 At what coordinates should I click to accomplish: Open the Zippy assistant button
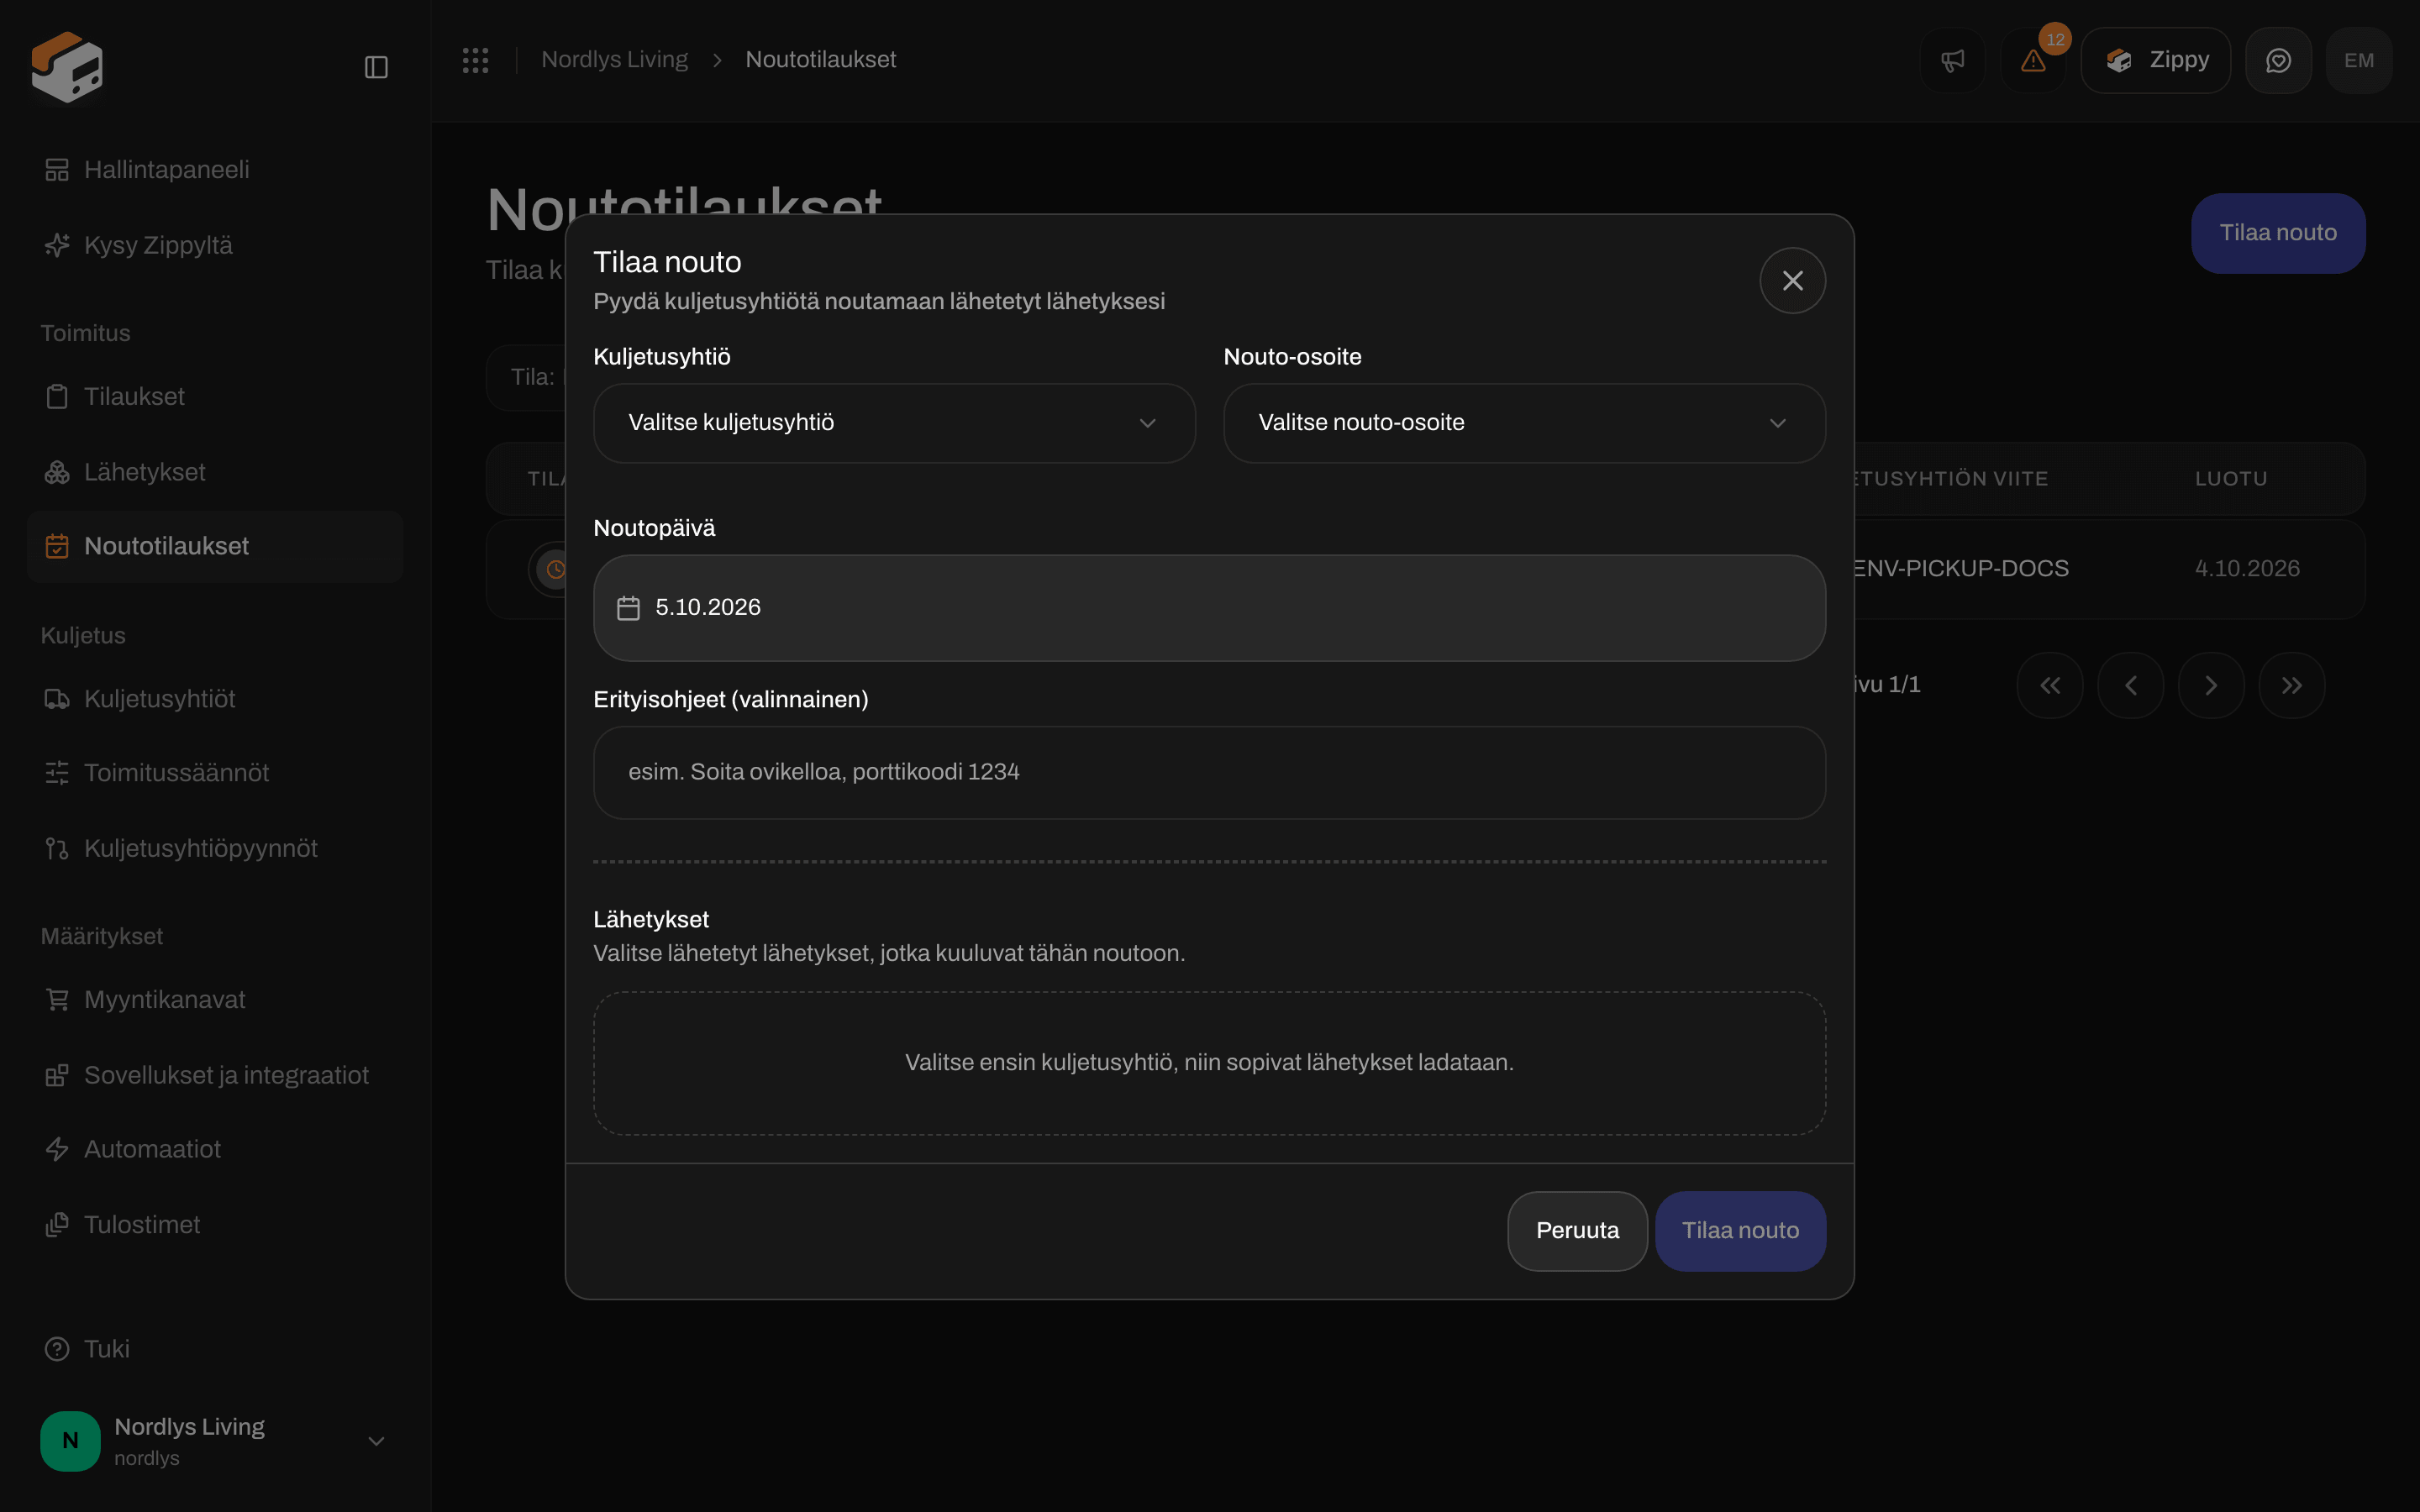tap(2155, 61)
